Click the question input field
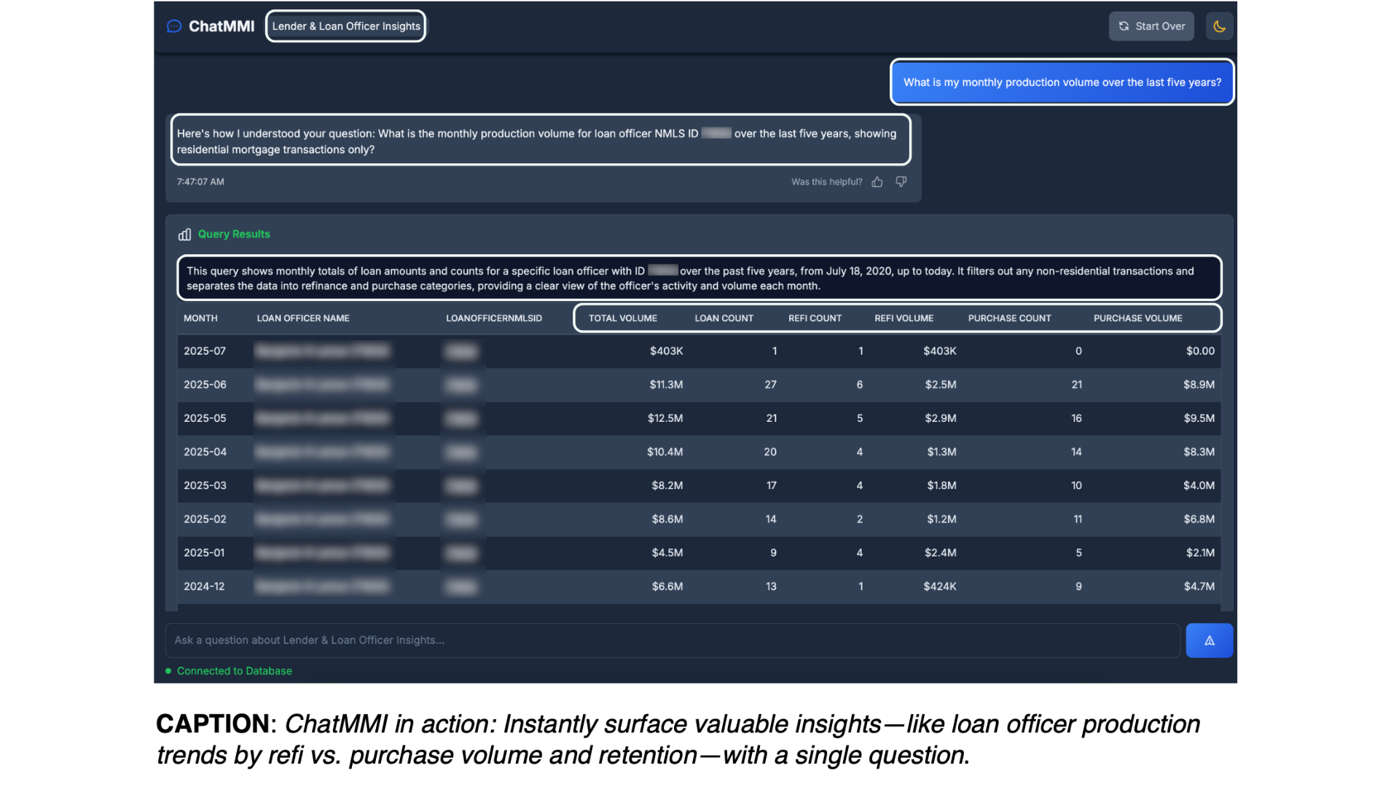Screen dimensions: 1399x787 tap(672, 641)
